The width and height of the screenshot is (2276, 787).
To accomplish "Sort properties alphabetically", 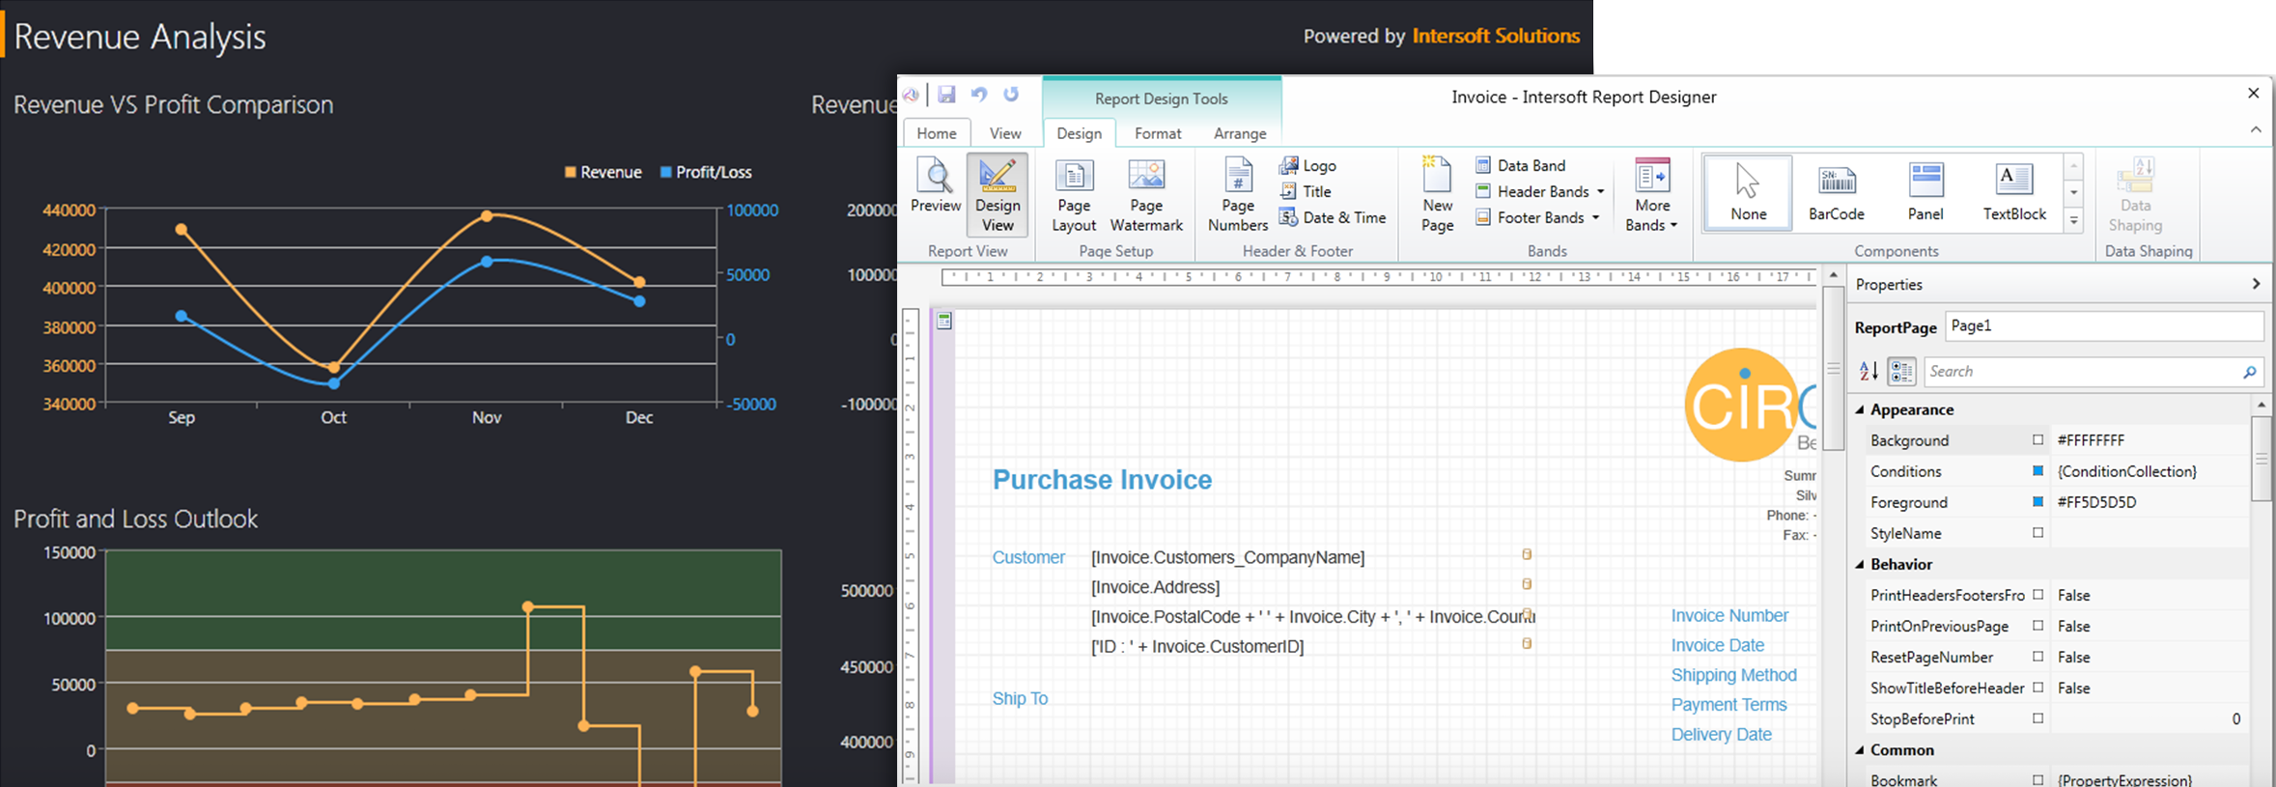I will 1869,371.
